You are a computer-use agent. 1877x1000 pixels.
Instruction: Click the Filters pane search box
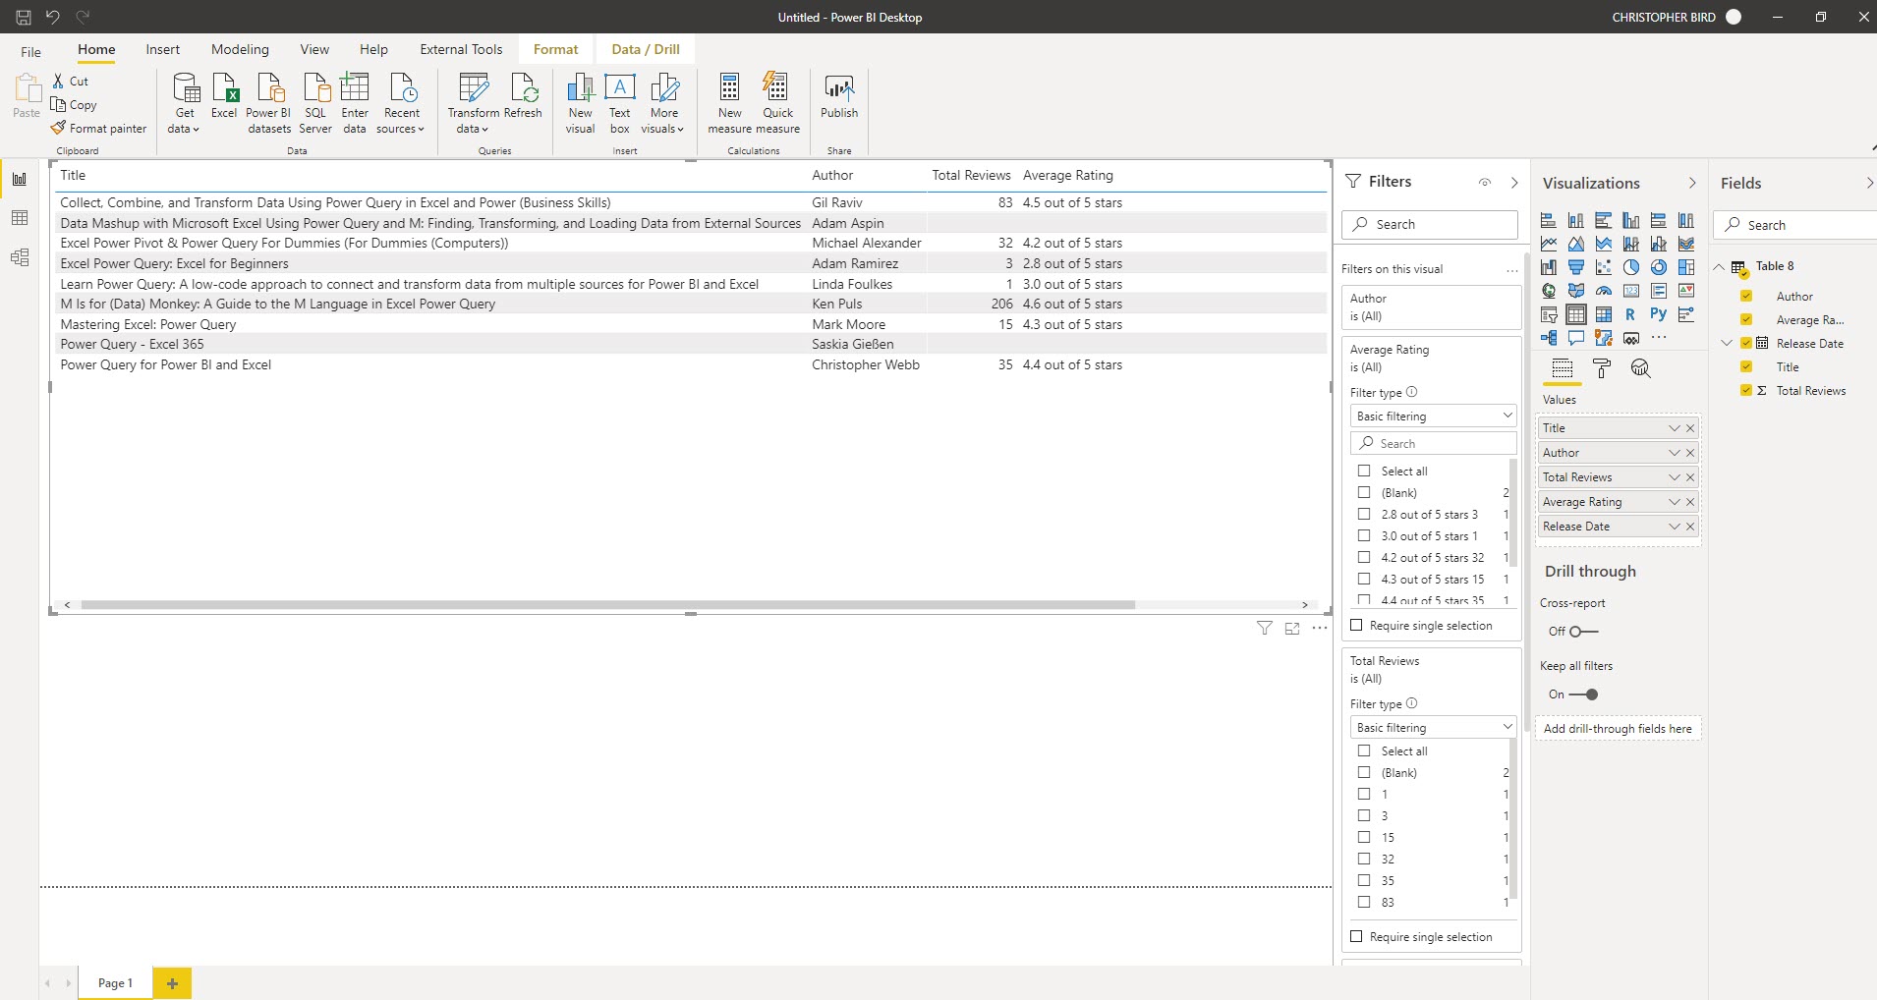(x=1430, y=224)
